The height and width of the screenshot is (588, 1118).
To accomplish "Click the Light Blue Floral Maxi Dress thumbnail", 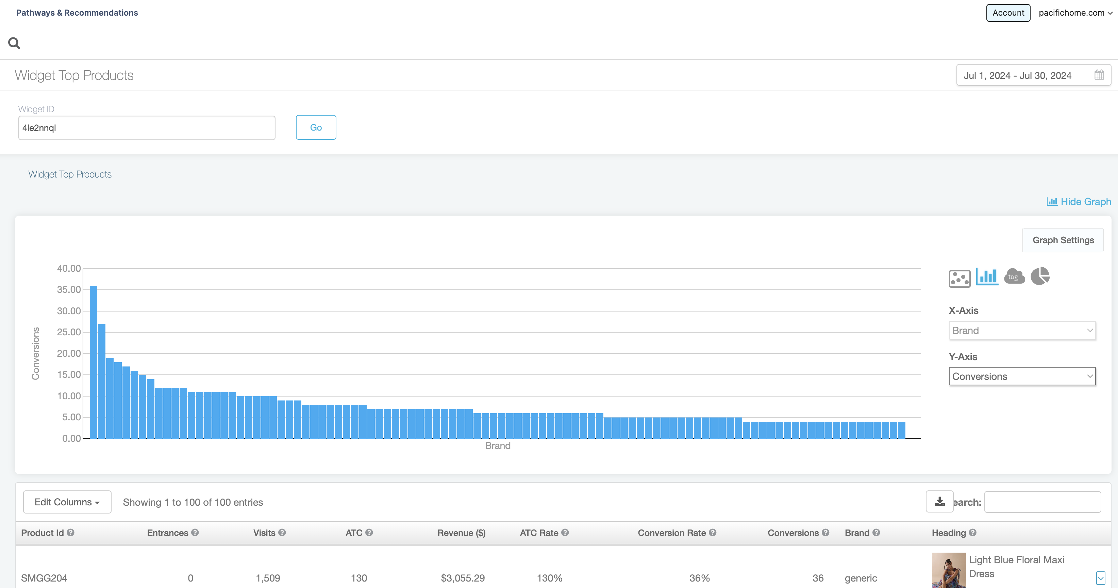I will pos(949,570).
